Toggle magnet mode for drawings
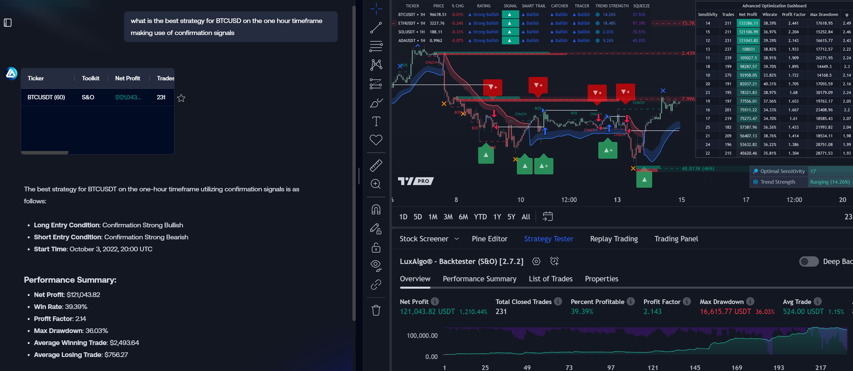This screenshot has width=853, height=371. click(376, 210)
